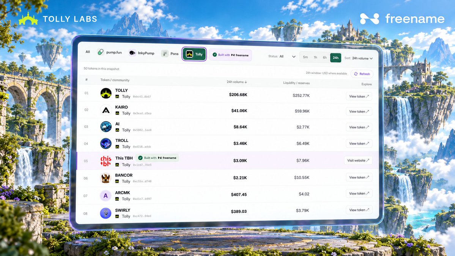Screen dimensions: 455x256
Task: Click the refresh arrows icon
Action: coord(356,74)
